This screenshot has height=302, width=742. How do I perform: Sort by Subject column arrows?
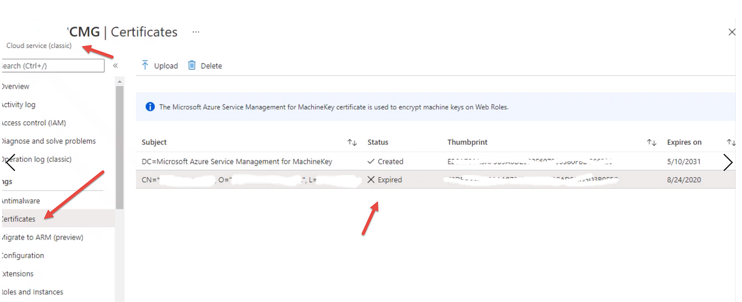click(352, 142)
